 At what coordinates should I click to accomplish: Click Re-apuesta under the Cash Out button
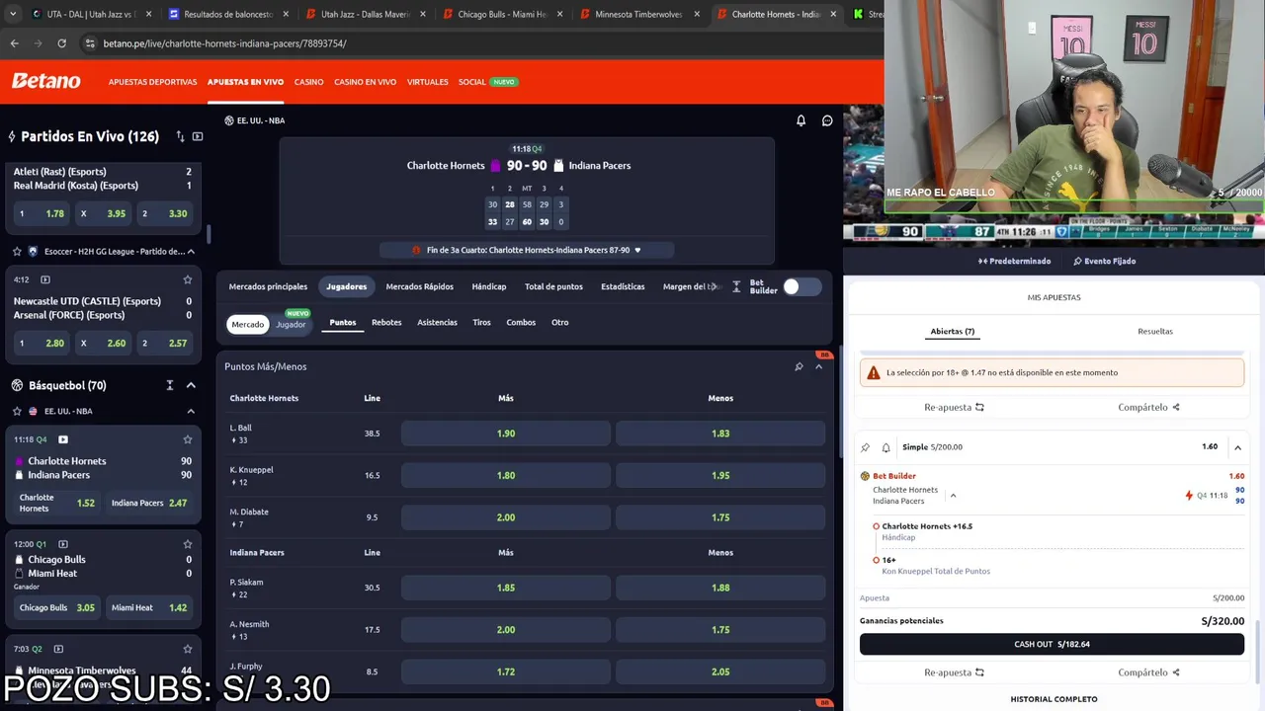(954, 672)
